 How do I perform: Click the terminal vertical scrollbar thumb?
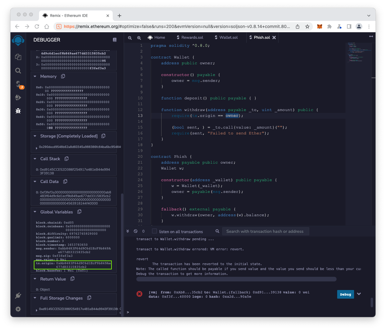[x=372, y=302]
